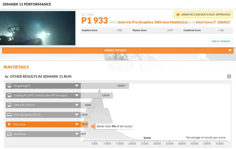The width and height of the screenshot is (236, 149).
Task: Click the Combined Score value 1 252
Action: (x=221, y=30)
